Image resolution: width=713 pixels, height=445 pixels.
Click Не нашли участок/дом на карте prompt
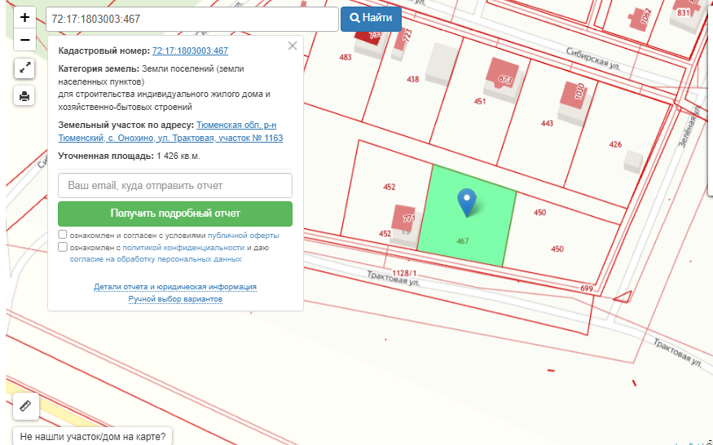(x=92, y=436)
